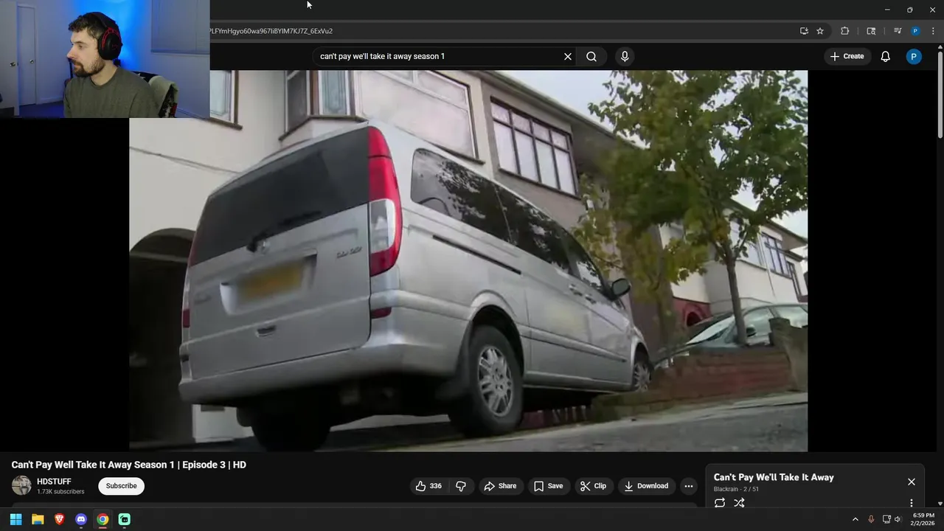This screenshot has height=531, width=944.
Task: Install app icon in address bar
Action: (804, 31)
